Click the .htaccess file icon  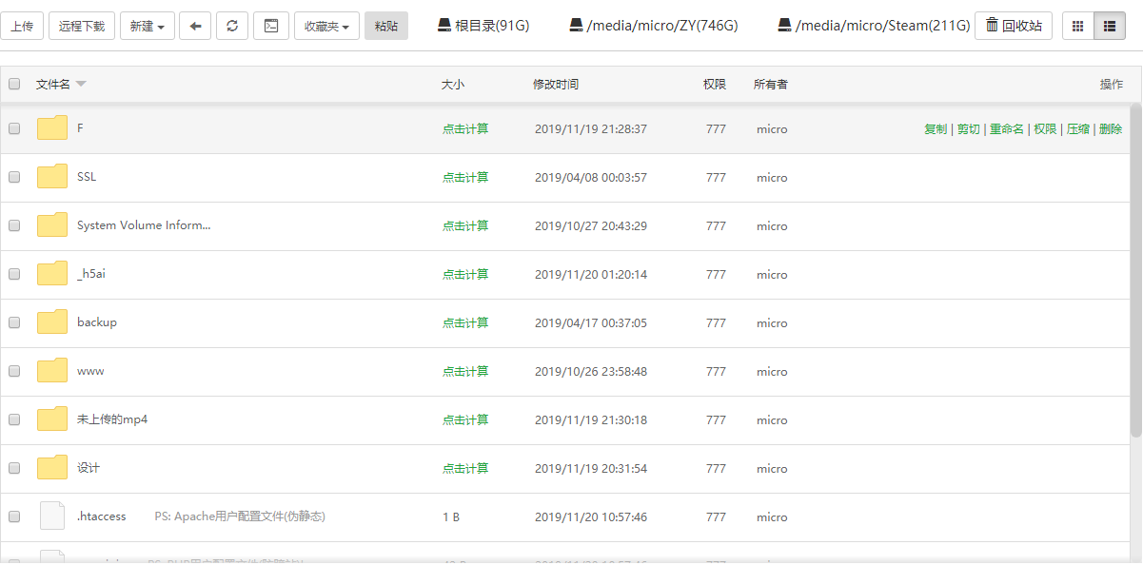point(52,516)
